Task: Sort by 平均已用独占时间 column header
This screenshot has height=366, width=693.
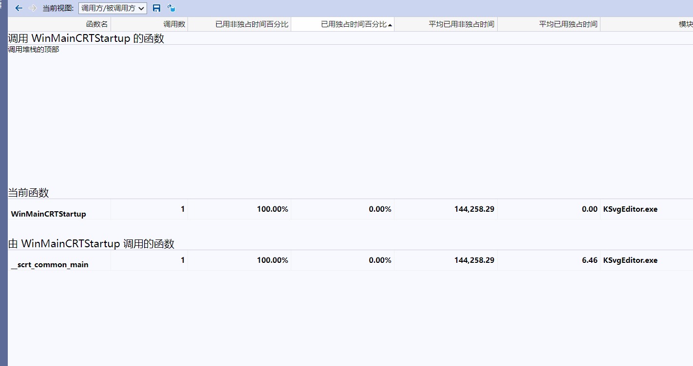Action: (549, 24)
